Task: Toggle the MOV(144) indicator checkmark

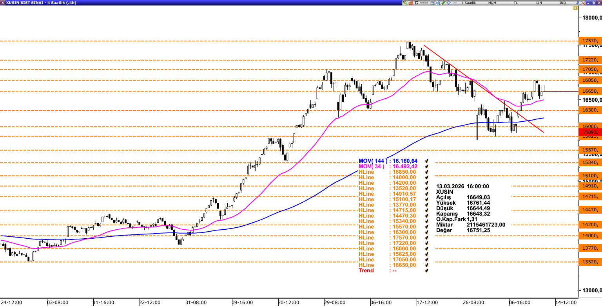Action: [x=426, y=161]
